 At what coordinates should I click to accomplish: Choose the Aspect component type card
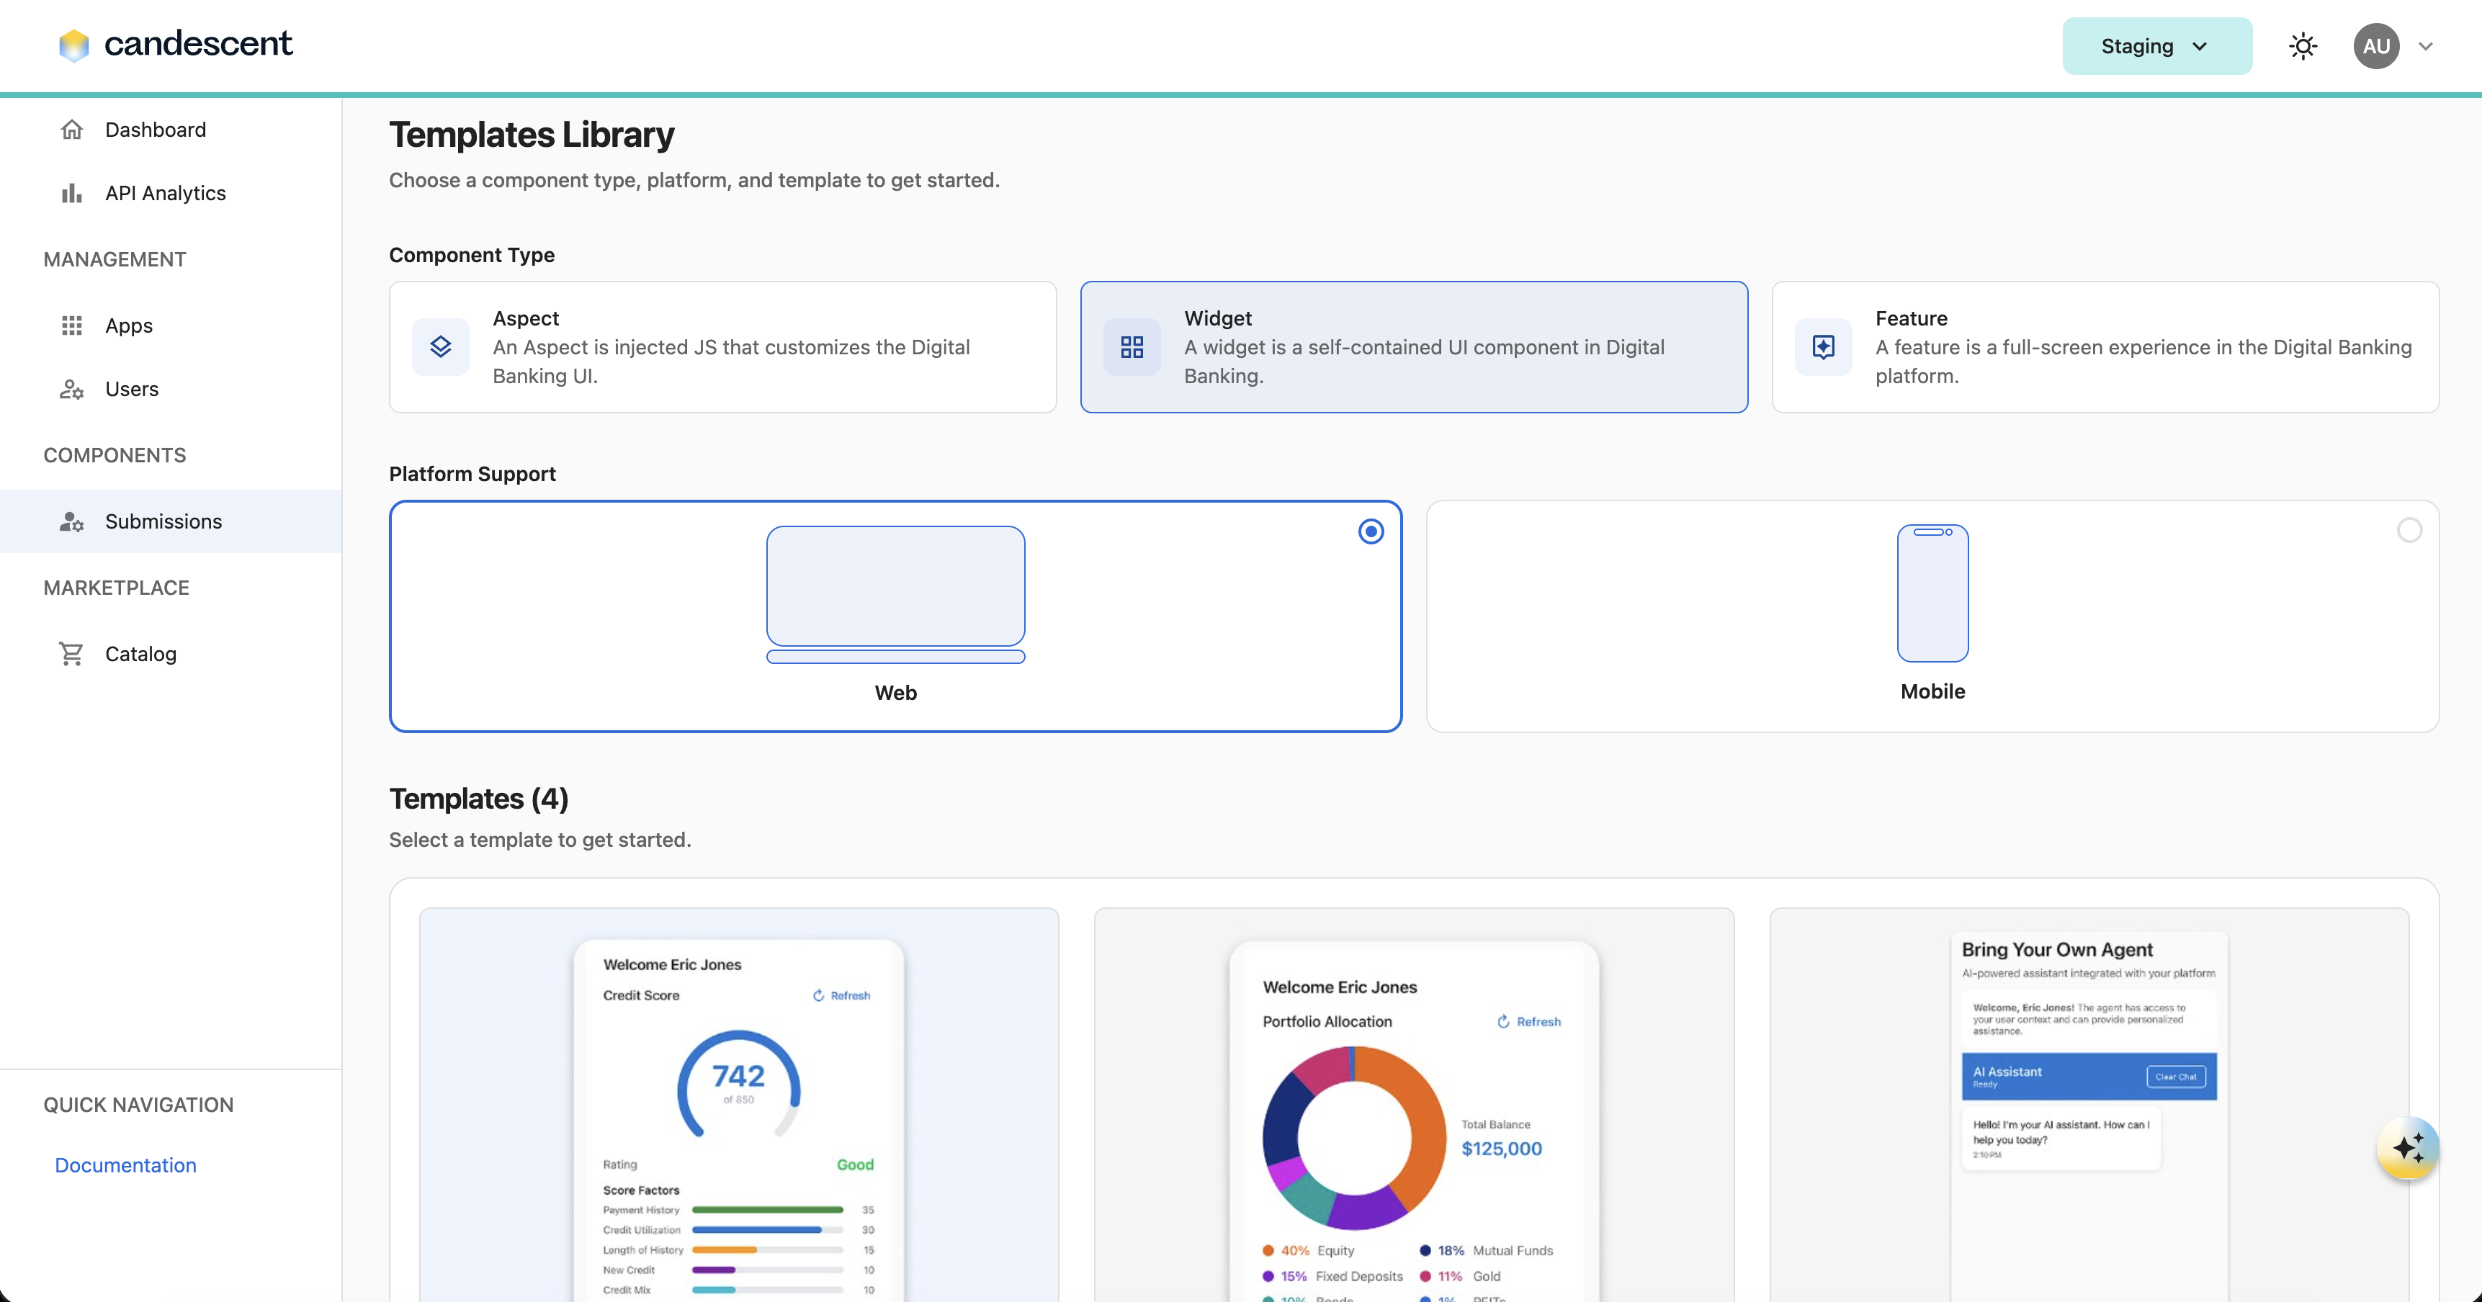tap(722, 346)
